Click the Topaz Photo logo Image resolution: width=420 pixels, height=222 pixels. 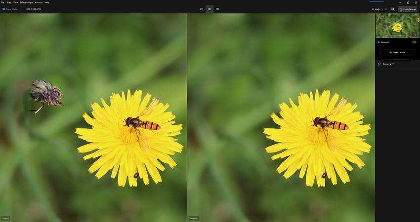coord(10,9)
